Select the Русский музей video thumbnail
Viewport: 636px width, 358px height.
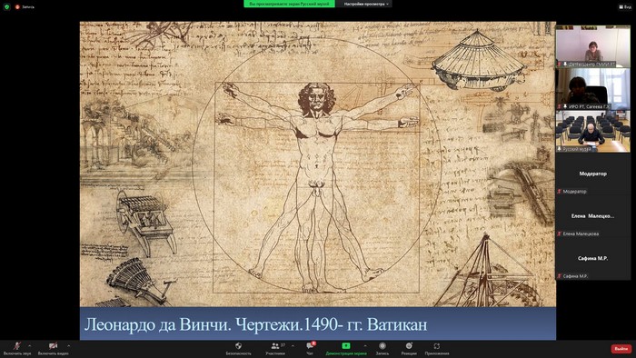(592, 132)
